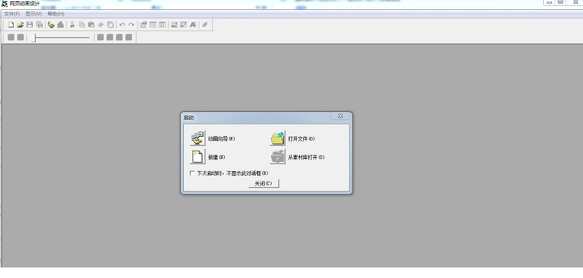Click Animation Wizard icon in startup dialog
The width and height of the screenshot is (583, 278).
(197, 138)
